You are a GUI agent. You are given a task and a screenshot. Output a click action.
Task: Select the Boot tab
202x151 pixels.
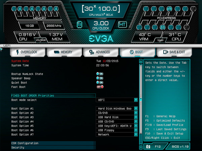click(x=137, y=52)
